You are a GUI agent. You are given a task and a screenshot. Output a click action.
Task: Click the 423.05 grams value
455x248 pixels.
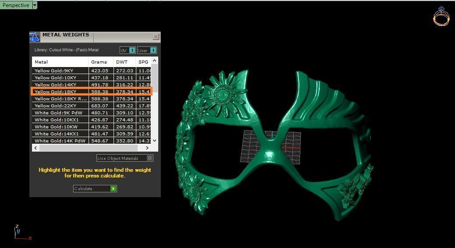click(x=100, y=71)
